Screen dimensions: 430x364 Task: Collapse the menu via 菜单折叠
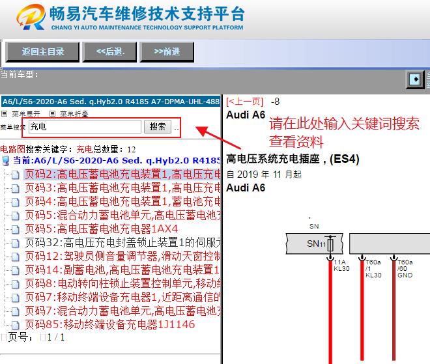(x=74, y=114)
